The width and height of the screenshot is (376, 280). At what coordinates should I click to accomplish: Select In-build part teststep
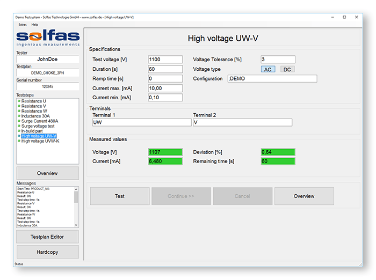pos(32,131)
